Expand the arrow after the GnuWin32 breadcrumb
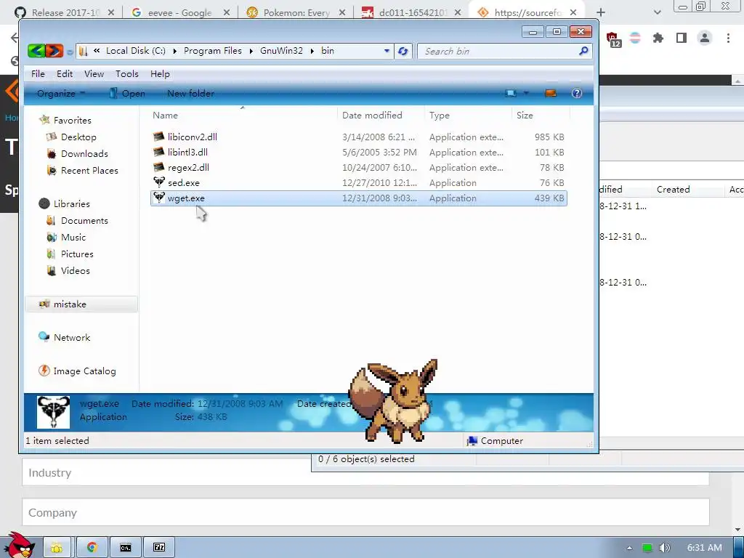 click(312, 51)
